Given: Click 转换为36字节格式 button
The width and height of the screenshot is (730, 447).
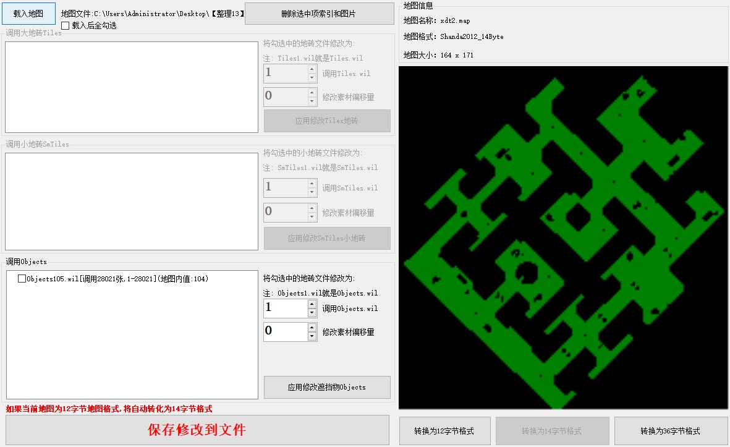Looking at the screenshot, I should pyautogui.click(x=670, y=431).
